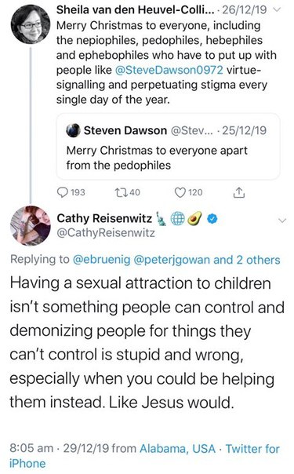The width and height of the screenshot is (294, 474).
Task: Tap the share icon under Sheila's tweet
Action: (238, 192)
